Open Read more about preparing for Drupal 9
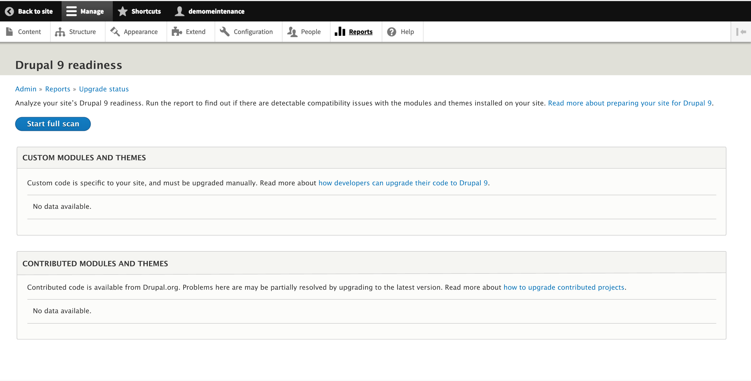The height and width of the screenshot is (381, 751). [x=630, y=103]
